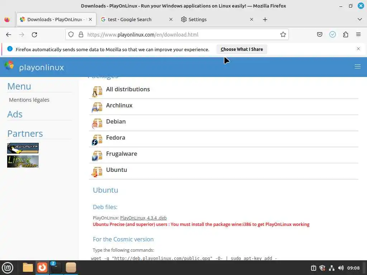Image resolution: width=367 pixels, height=275 pixels.
Task: Click the Fedora package box icon
Action: click(x=97, y=140)
